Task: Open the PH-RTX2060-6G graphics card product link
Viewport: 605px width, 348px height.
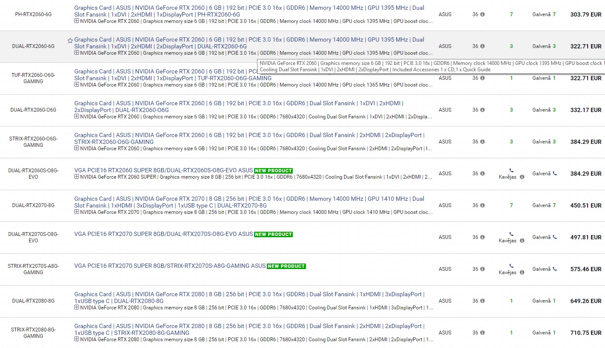Action: click(249, 11)
